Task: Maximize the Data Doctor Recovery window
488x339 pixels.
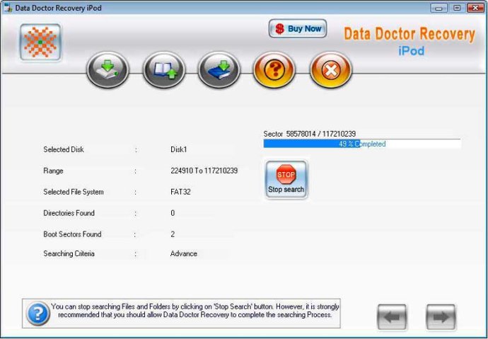Action: click(x=457, y=8)
